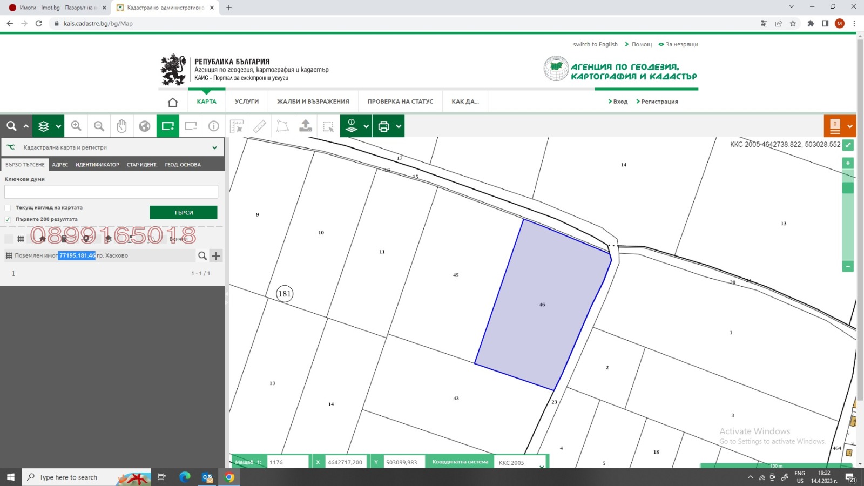The width and height of the screenshot is (864, 486).
Task: Choose the ruler measure distance tool
Action: (260, 126)
